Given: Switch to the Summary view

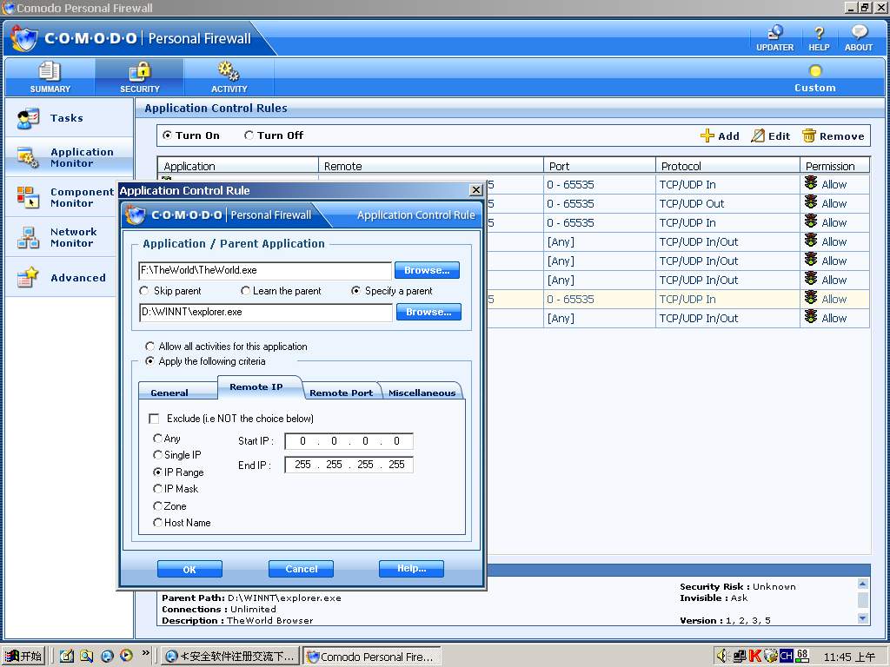Looking at the screenshot, I should [x=50, y=76].
